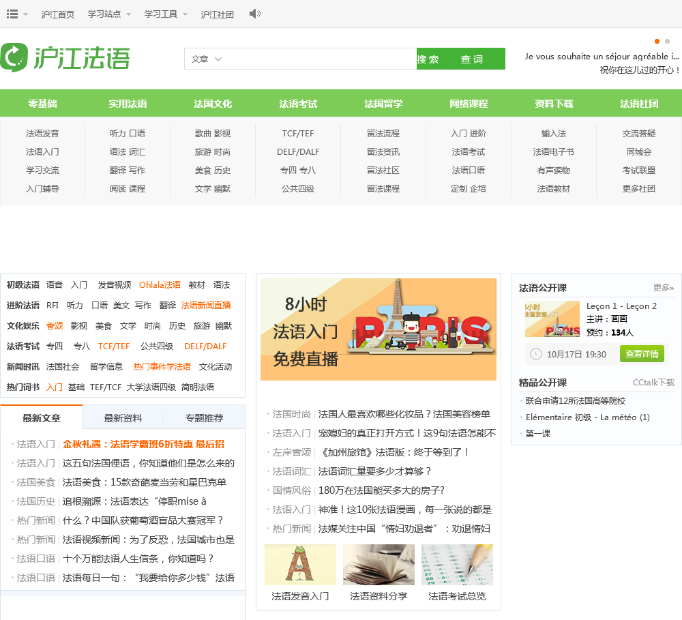The width and height of the screenshot is (682, 620).
Task: Open the 法语考试 navigation menu
Action: tap(298, 104)
